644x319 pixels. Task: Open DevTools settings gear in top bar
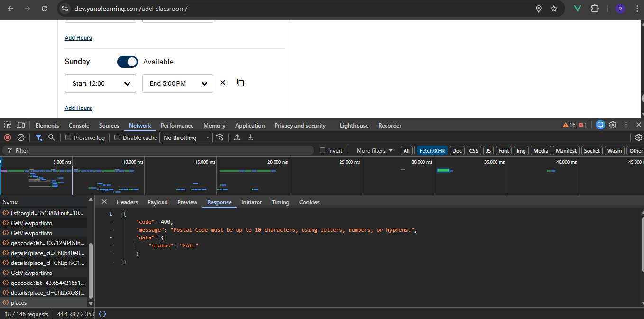pyautogui.click(x=613, y=125)
